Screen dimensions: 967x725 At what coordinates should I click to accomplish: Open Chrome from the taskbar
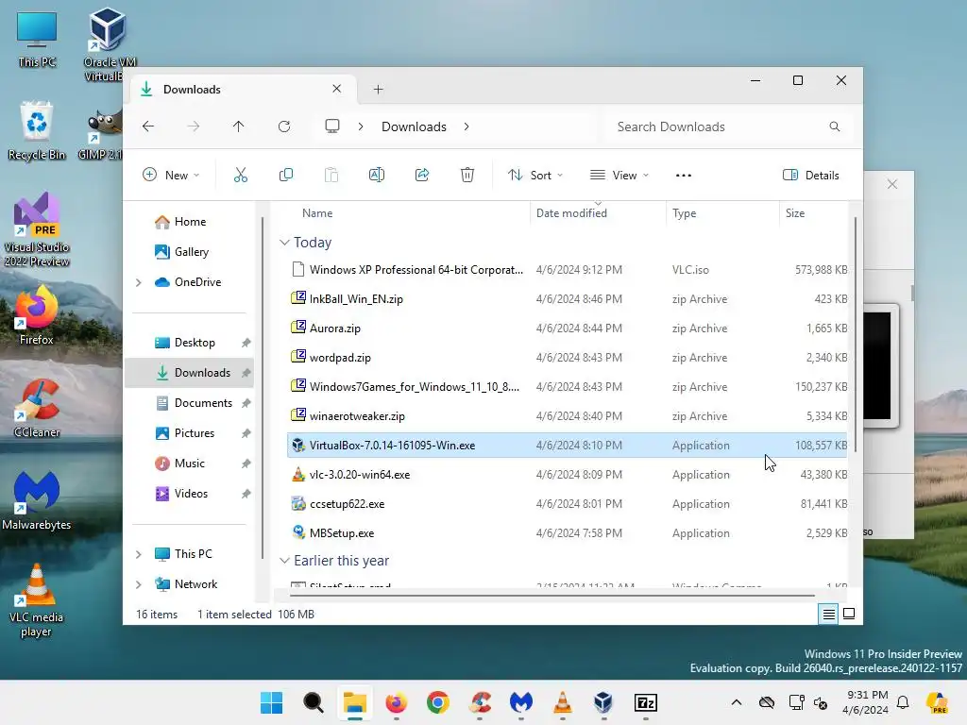click(438, 702)
